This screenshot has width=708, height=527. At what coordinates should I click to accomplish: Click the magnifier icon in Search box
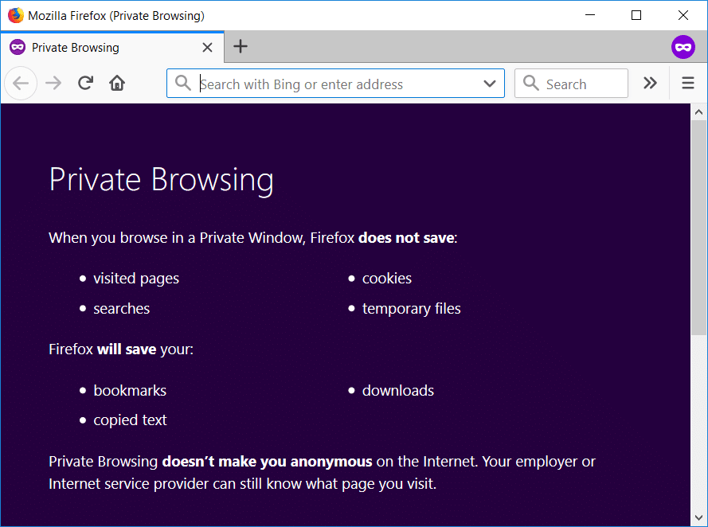[531, 84]
